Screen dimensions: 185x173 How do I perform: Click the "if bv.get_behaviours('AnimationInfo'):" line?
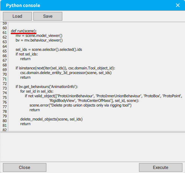click(x=47, y=87)
